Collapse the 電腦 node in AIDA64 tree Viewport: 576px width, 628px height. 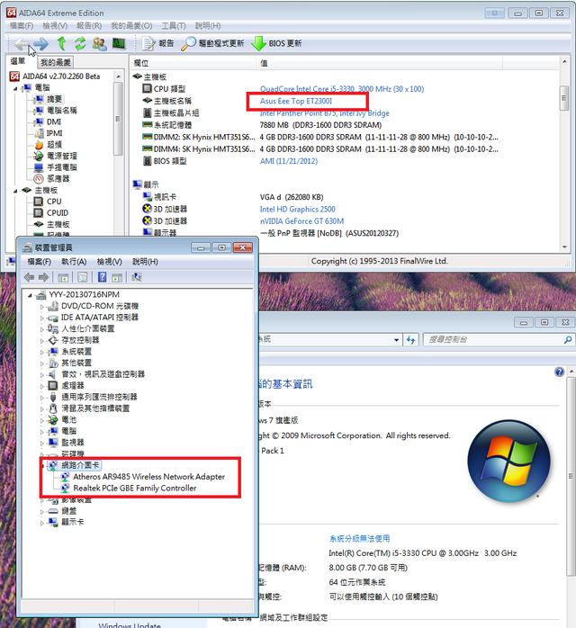pos(15,88)
